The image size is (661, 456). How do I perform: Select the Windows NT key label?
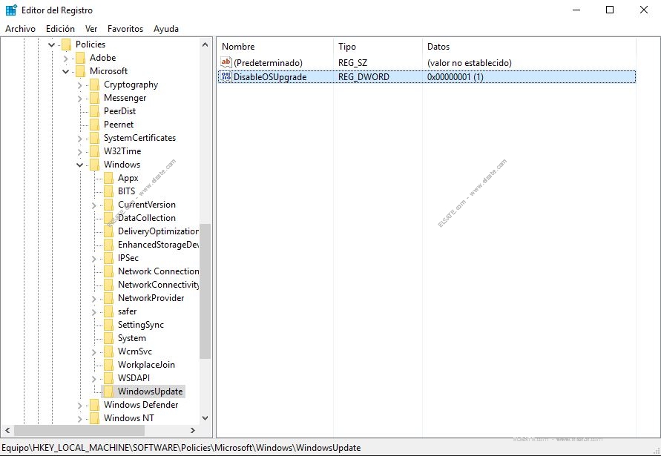129,418
